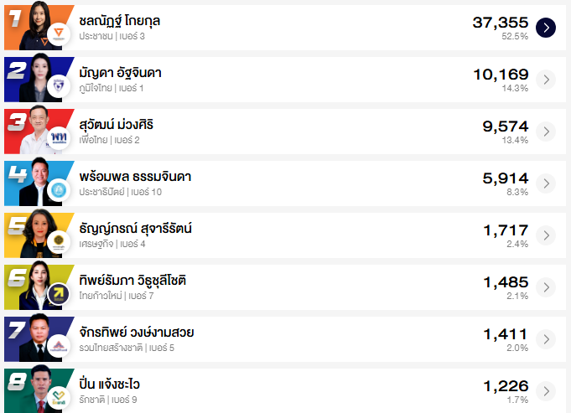Image resolution: width=571 pixels, height=413 pixels.
Task: Select candidate photo of ปั่น แจ้งชะไว
Action: click(35, 389)
